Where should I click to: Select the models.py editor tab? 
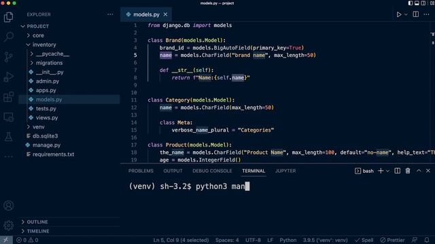[146, 14]
